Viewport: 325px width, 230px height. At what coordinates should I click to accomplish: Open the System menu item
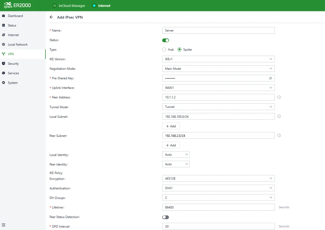tap(23, 83)
